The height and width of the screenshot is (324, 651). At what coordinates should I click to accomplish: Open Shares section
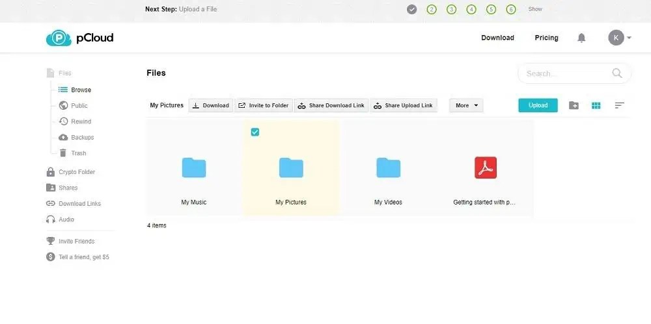[68, 188]
